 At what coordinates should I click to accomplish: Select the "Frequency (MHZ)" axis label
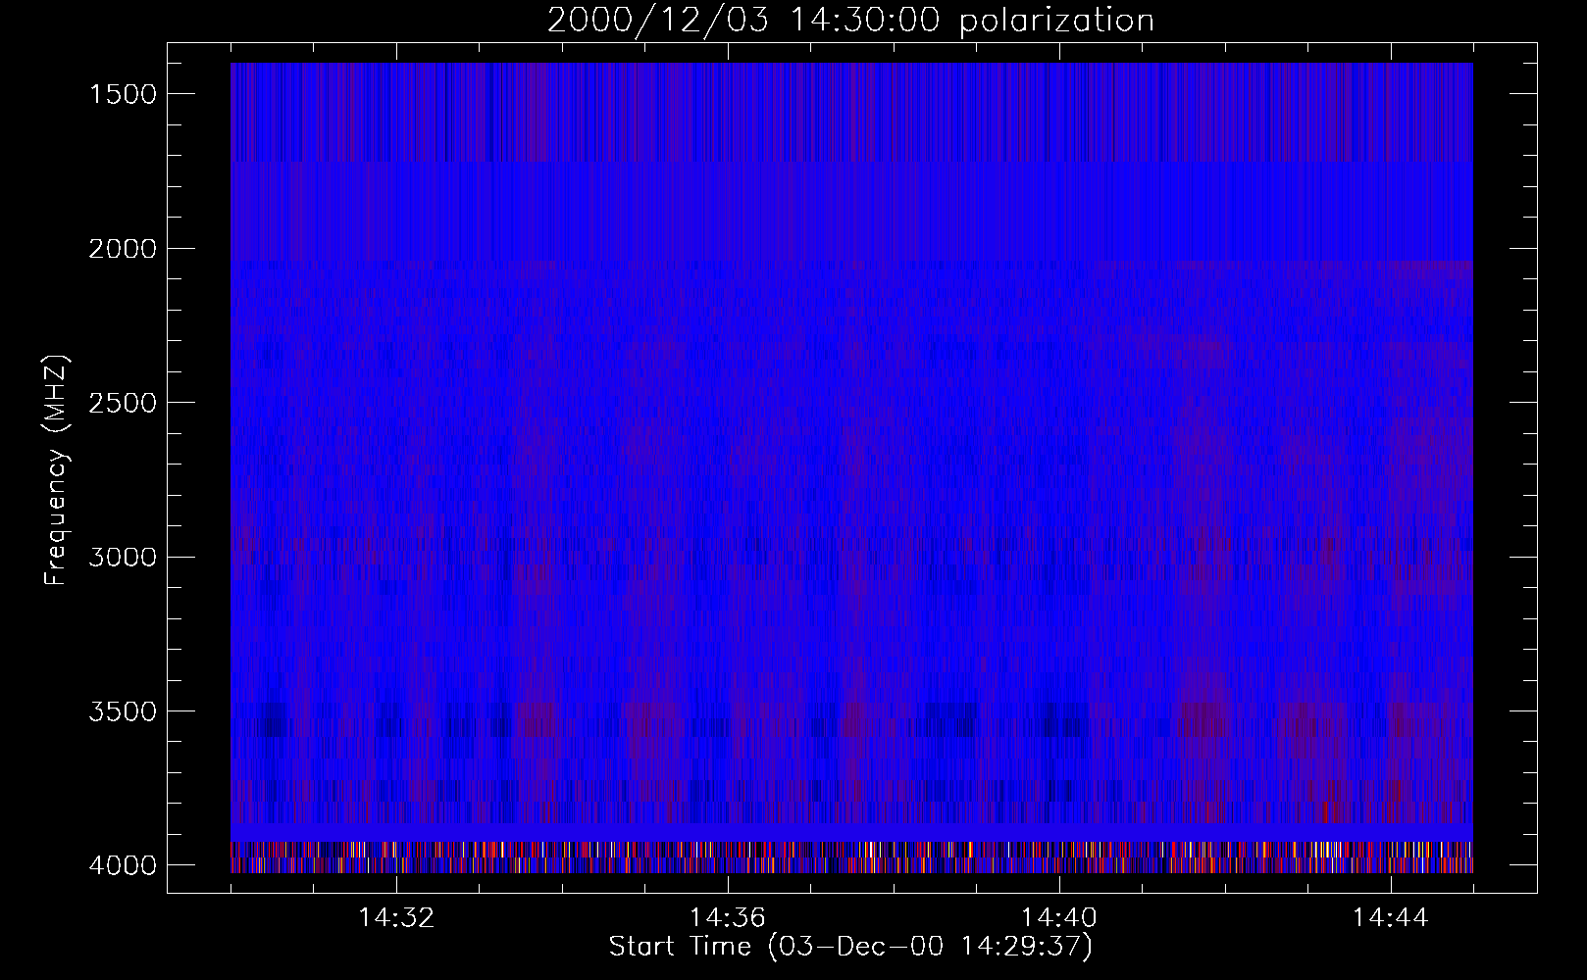(55, 471)
